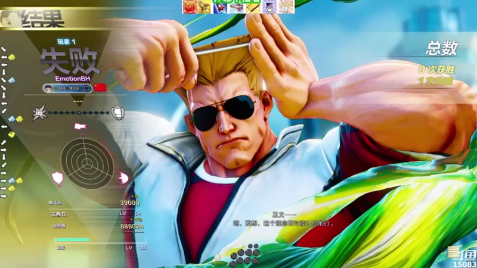Click the 正义 quote line
Viewport: 477px width, 268px height.
pyautogui.click(x=284, y=215)
